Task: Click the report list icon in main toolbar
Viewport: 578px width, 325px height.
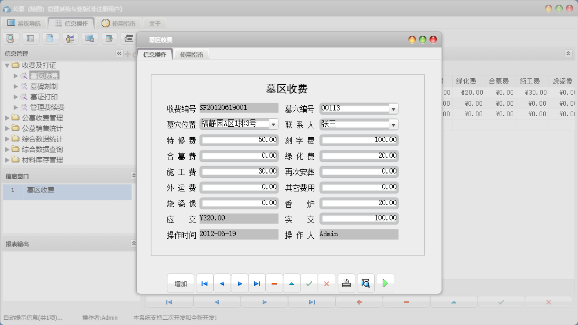Action: click(x=31, y=38)
